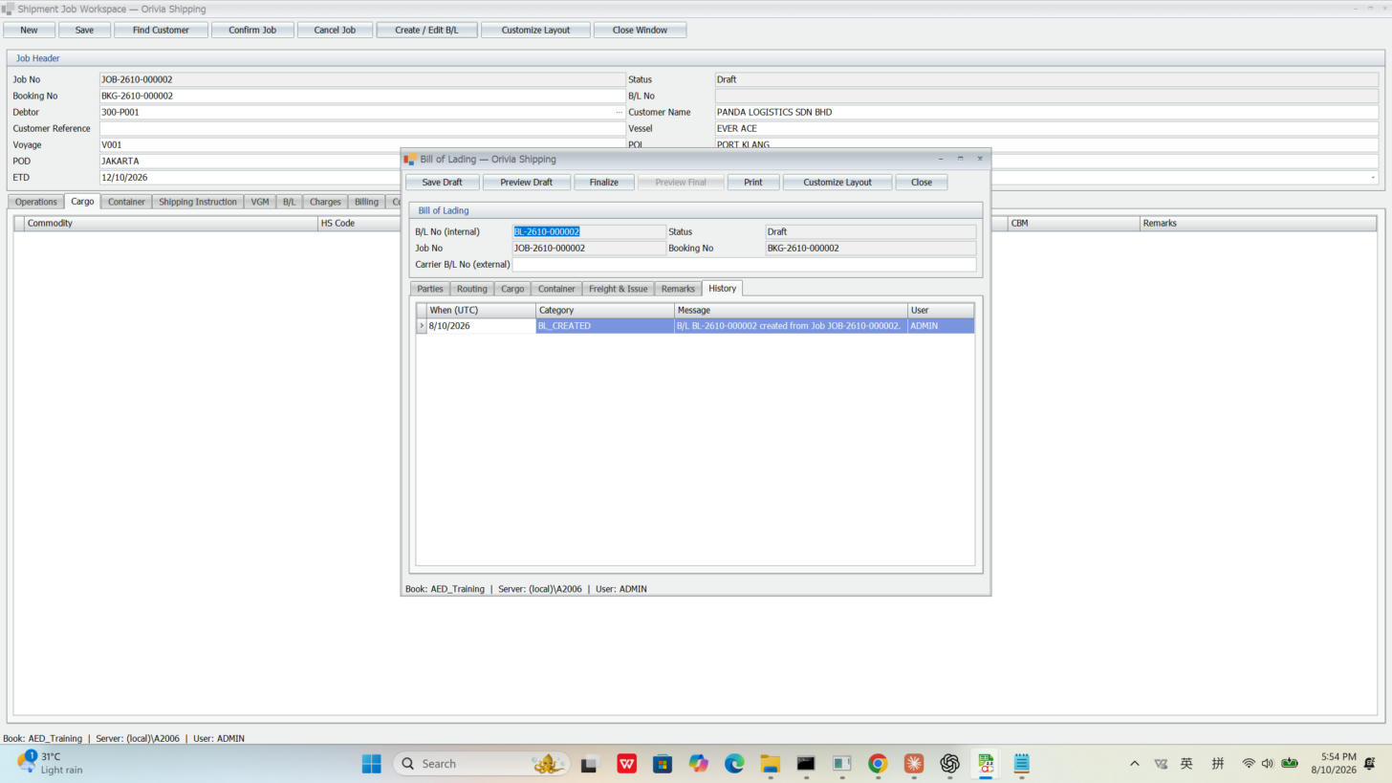The height and width of the screenshot is (783, 1392).
Task: Open the Wi-Fi network settings icon
Action: click(1249, 763)
